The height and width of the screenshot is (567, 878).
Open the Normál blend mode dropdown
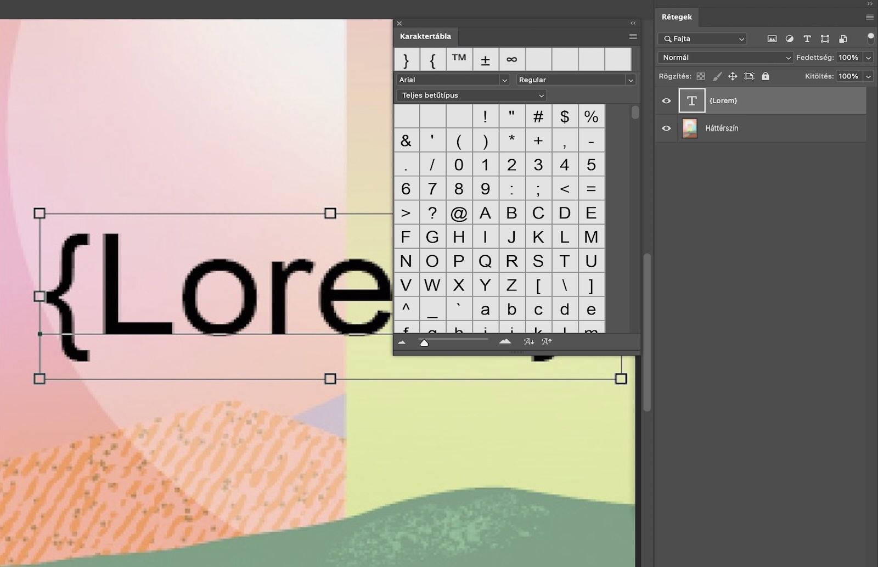coord(725,58)
